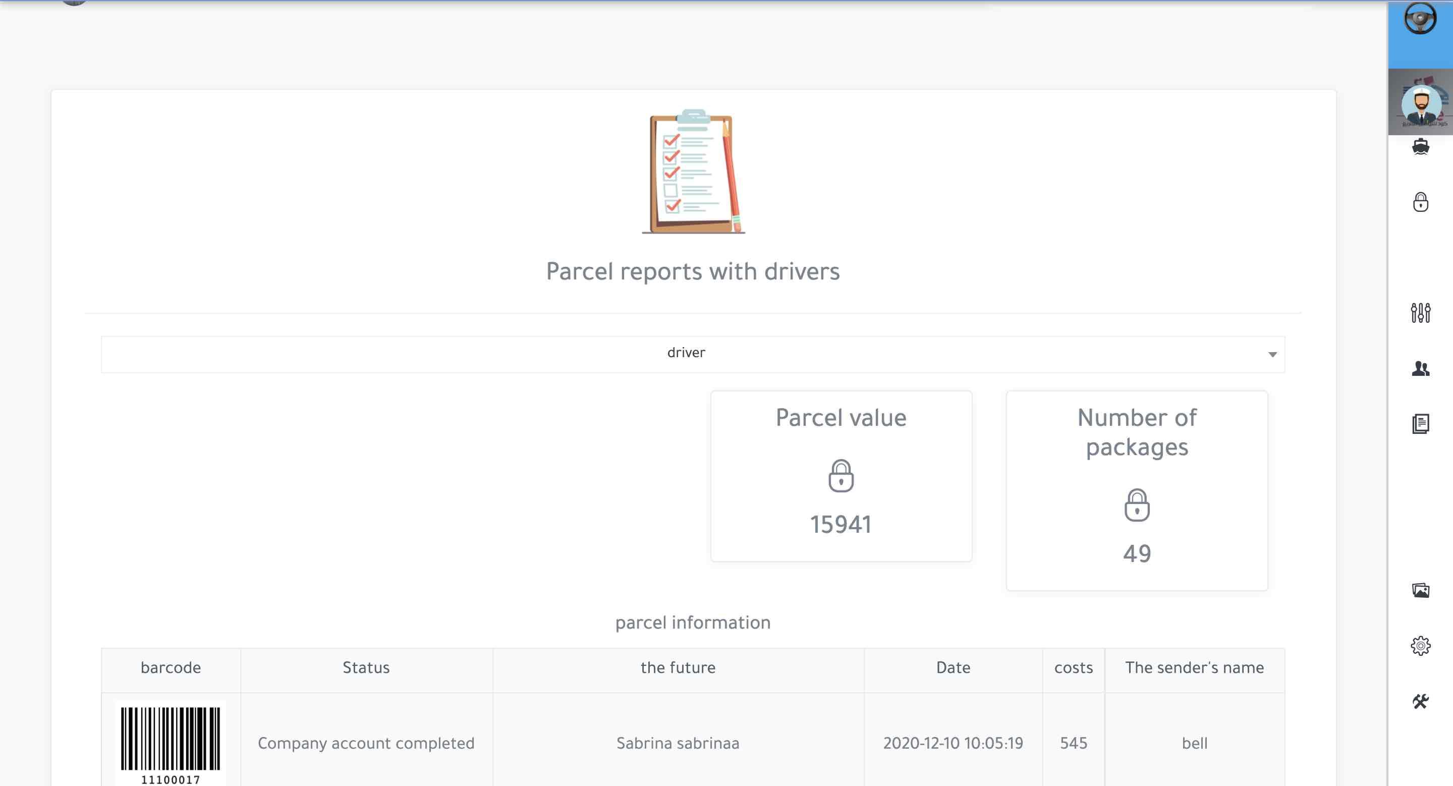
Task: Open the sliders controls sidebar icon
Action: click(1420, 312)
